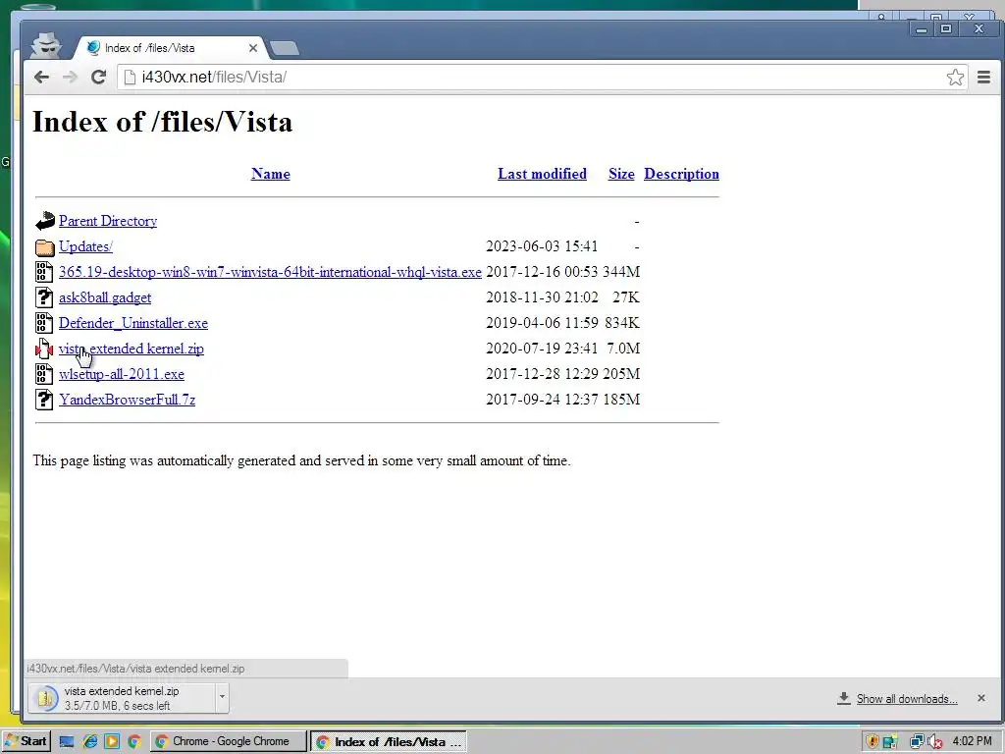Reload the page with the refresh icon

98,78
